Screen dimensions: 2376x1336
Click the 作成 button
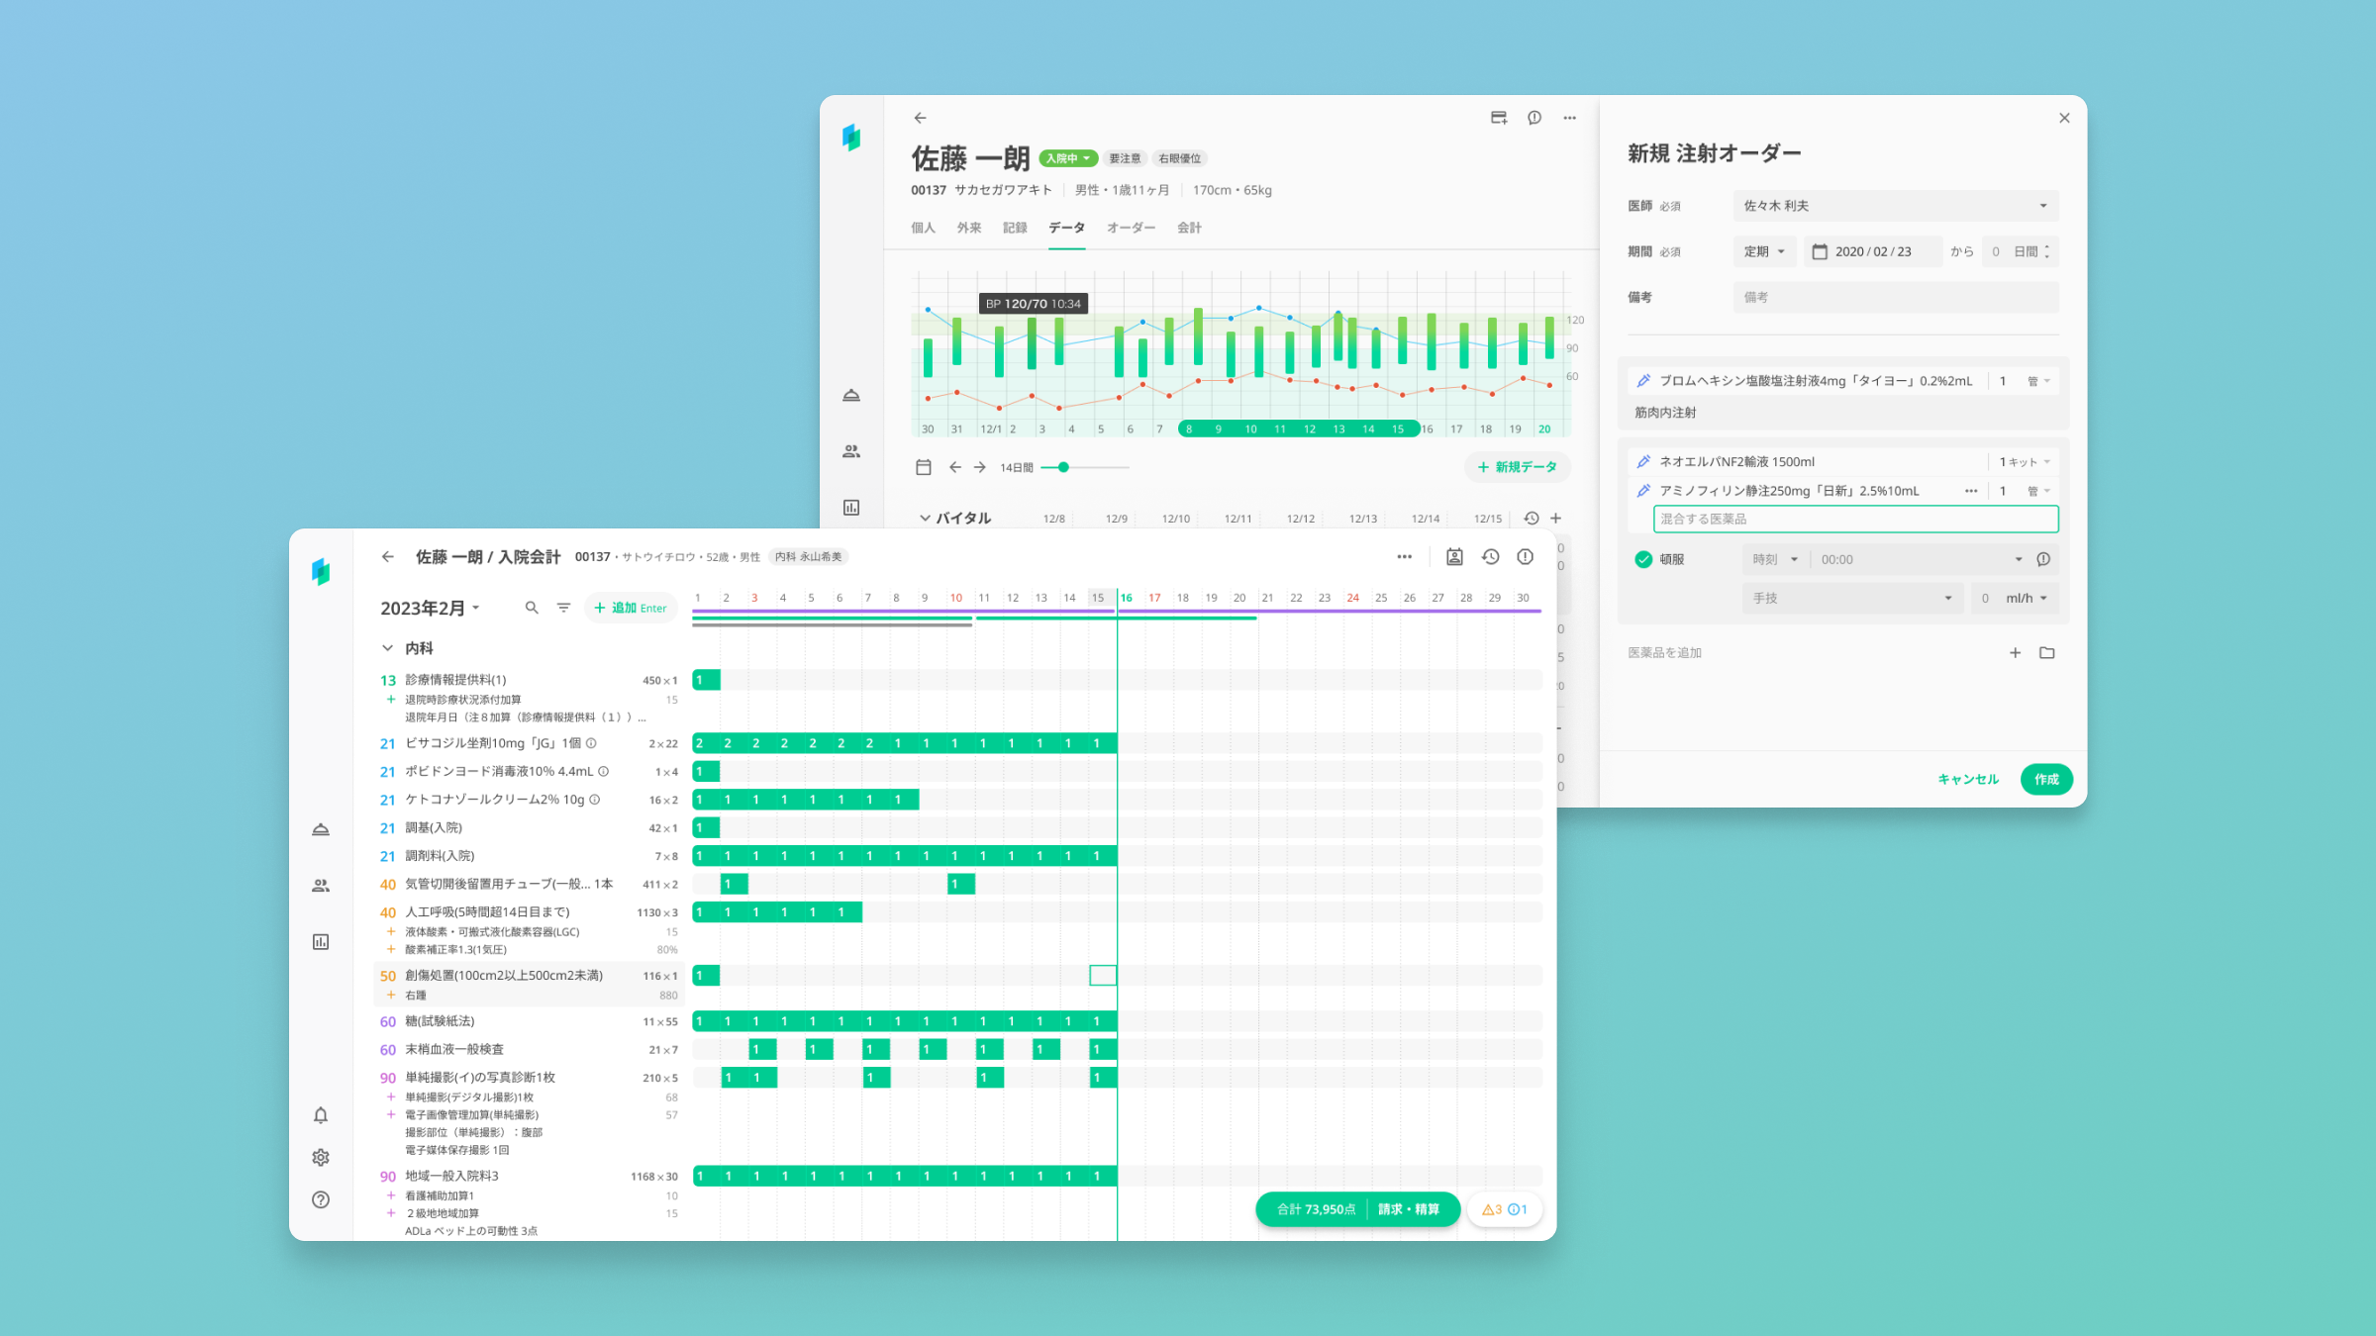coord(2046,779)
